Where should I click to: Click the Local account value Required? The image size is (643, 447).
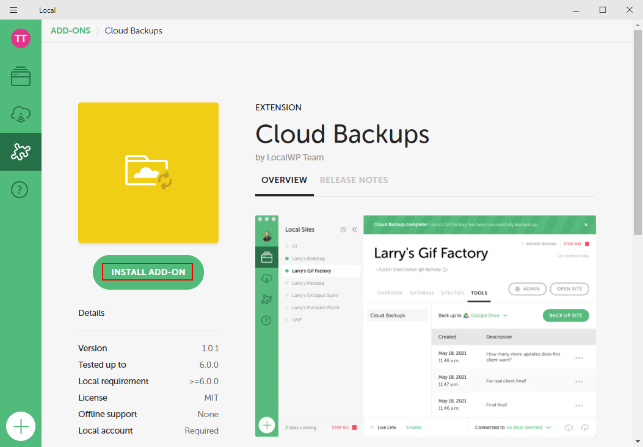[x=202, y=431]
